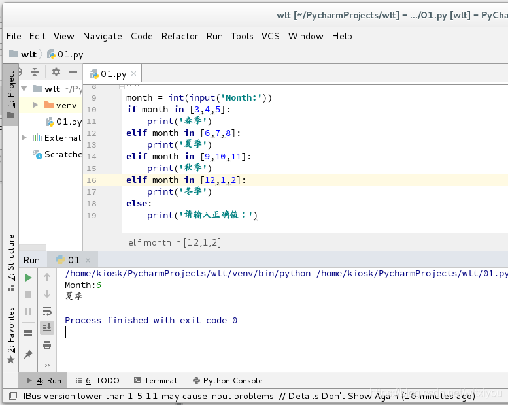Open the Edit menu
The width and height of the screenshot is (508, 405).
pos(37,36)
